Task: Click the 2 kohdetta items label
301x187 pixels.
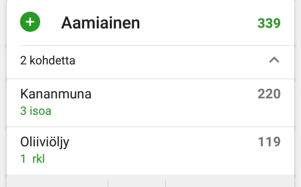Action: [x=48, y=60]
